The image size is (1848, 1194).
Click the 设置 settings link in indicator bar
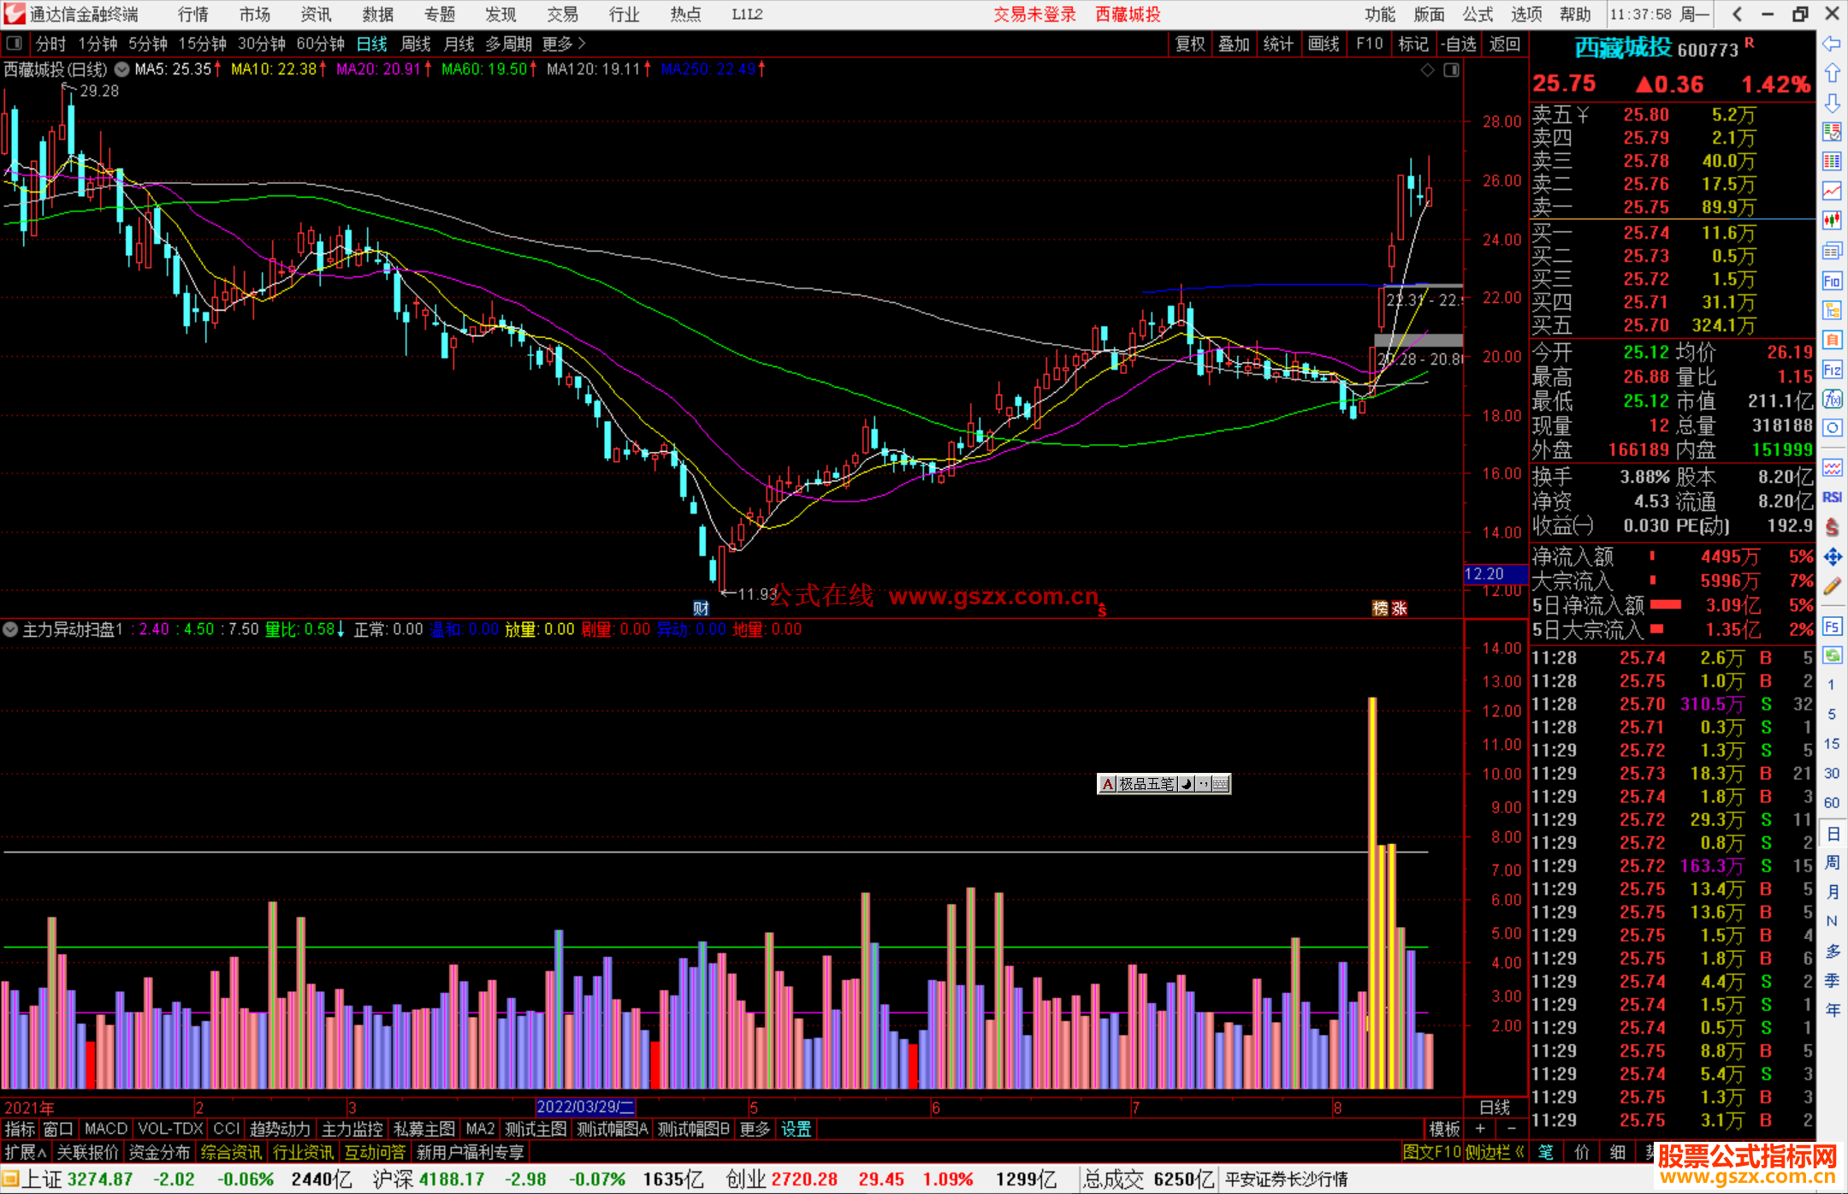coord(797,1129)
